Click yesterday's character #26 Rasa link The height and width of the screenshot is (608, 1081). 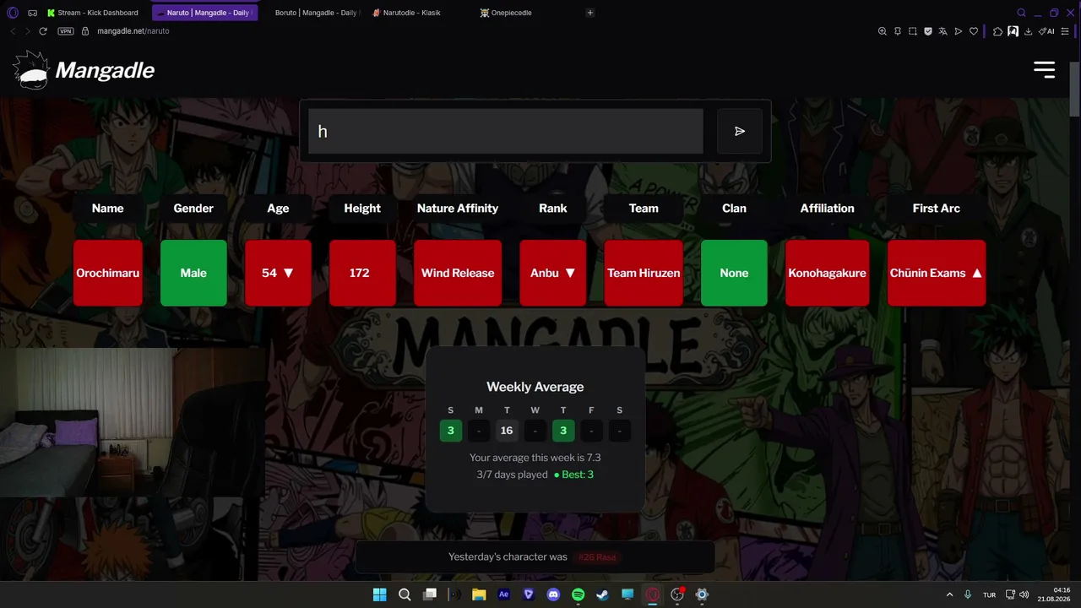(x=597, y=557)
